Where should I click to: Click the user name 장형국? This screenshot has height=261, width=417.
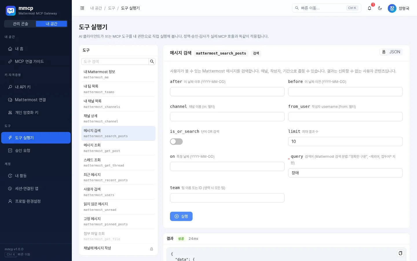pos(404,8)
